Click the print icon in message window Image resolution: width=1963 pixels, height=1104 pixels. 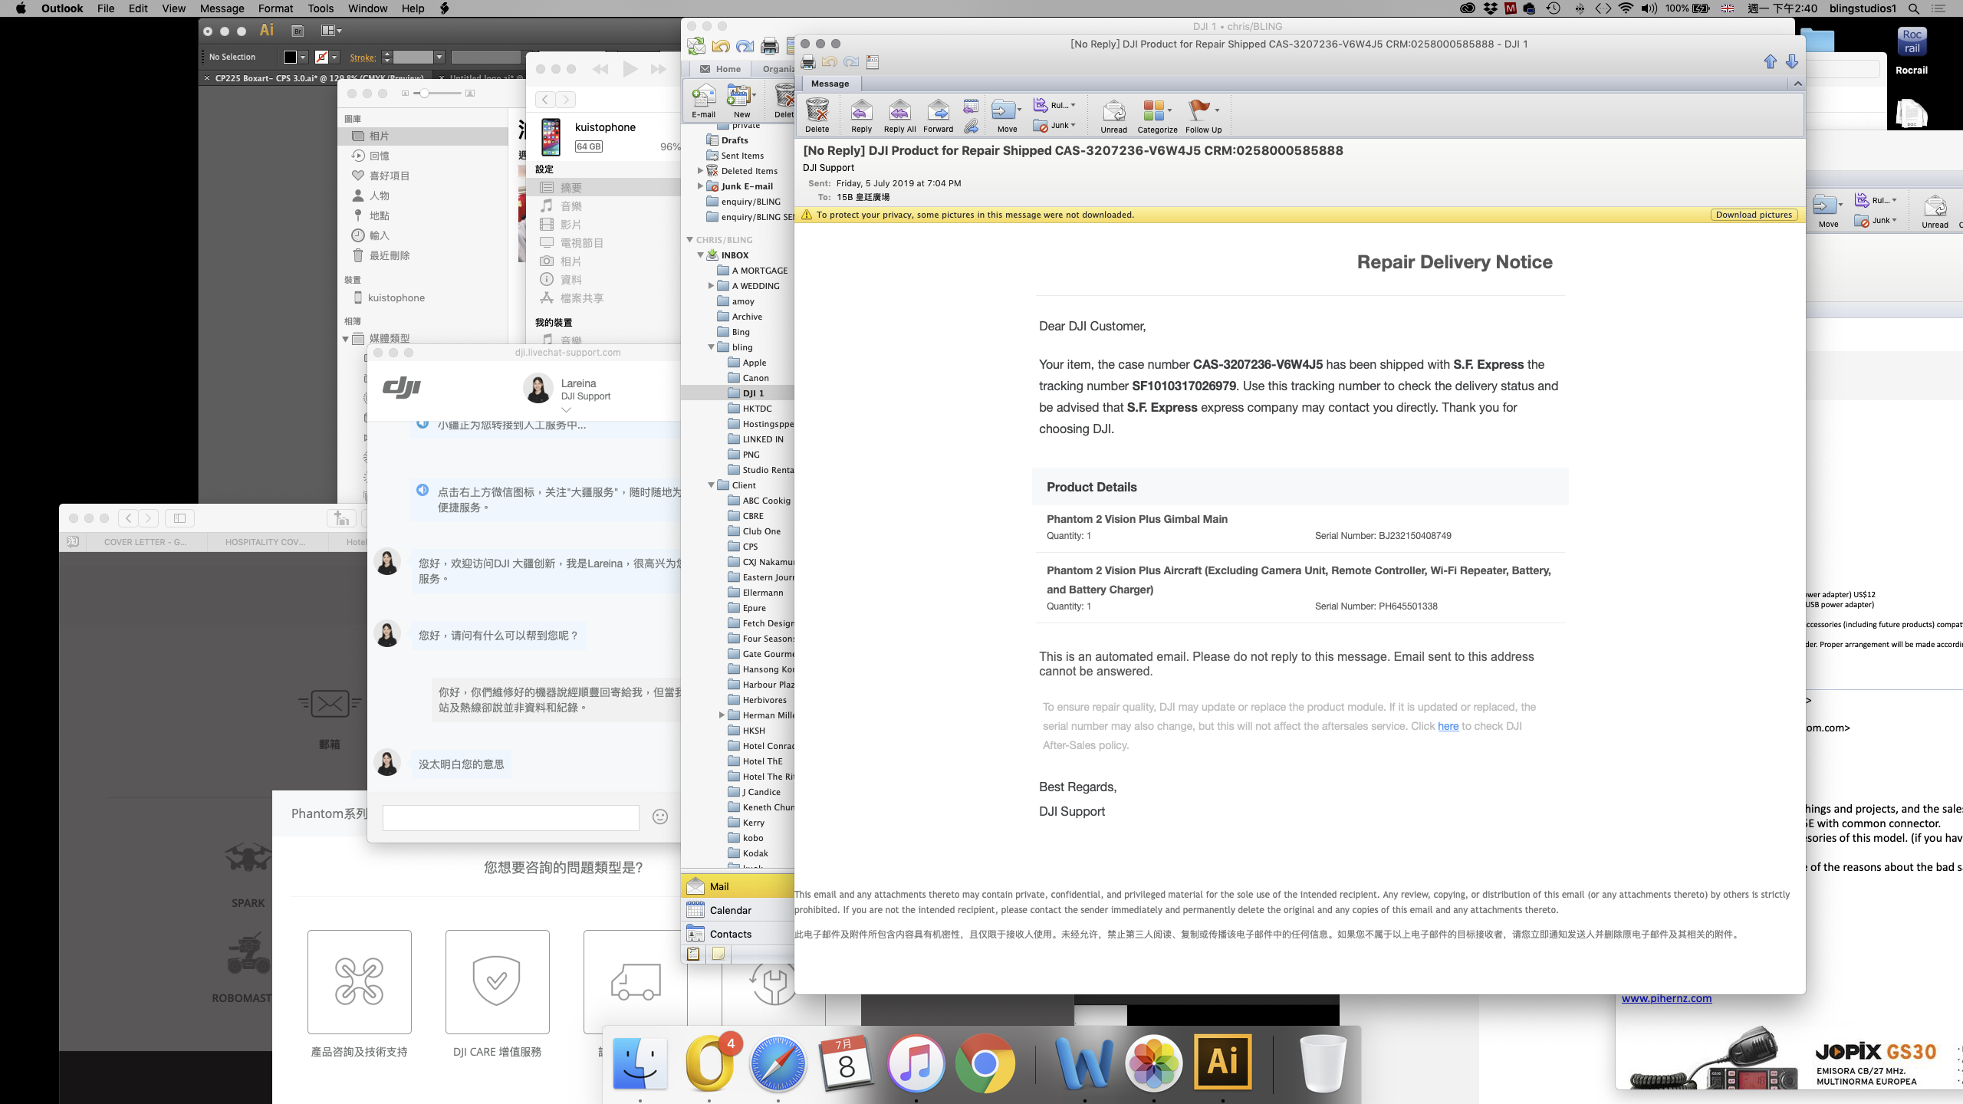[807, 62]
